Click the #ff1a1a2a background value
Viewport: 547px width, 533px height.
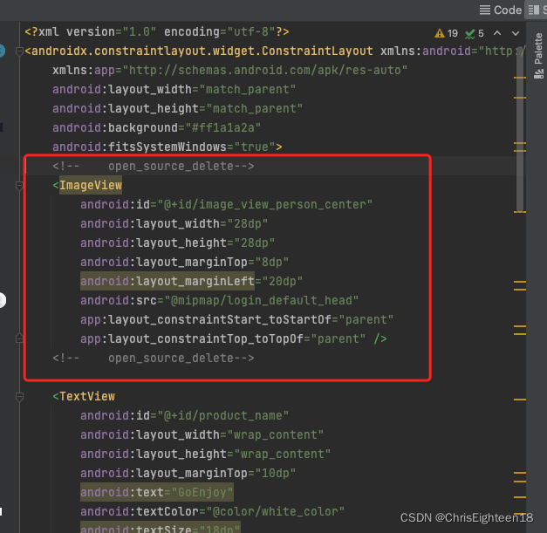coord(223,127)
